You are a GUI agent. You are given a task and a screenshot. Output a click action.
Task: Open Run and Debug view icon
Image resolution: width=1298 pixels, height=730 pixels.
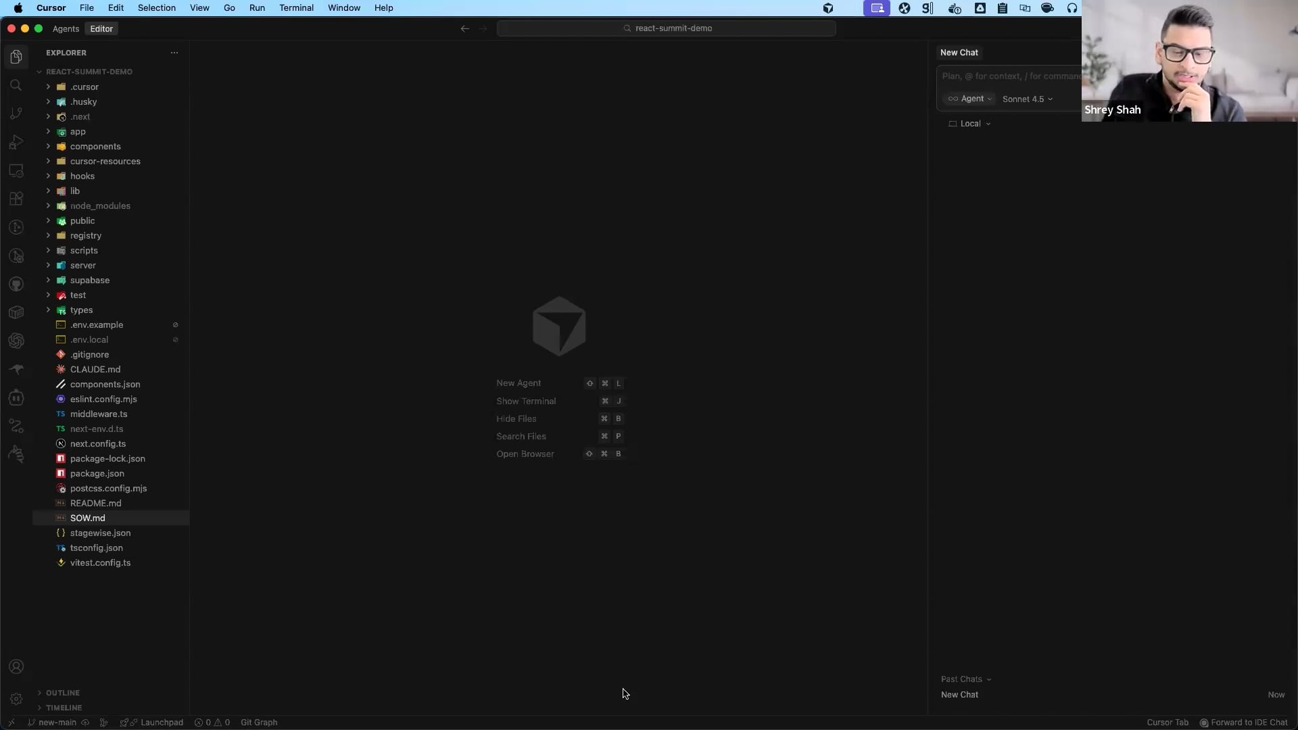pos(16,142)
